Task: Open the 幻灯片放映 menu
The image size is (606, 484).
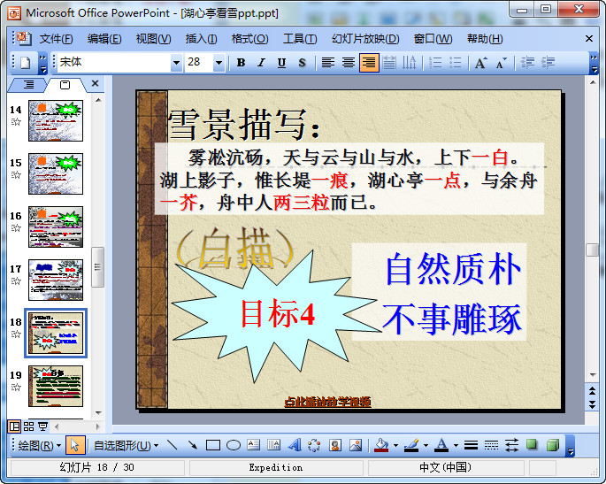Action: click(x=365, y=39)
